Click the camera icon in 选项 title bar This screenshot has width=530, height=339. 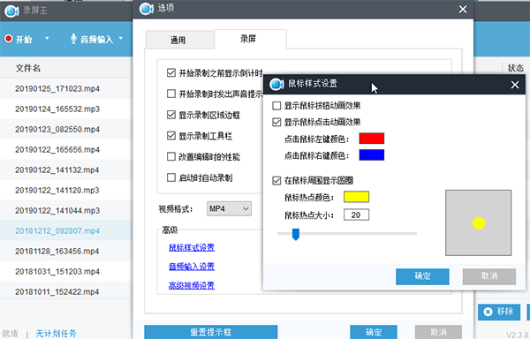point(147,9)
